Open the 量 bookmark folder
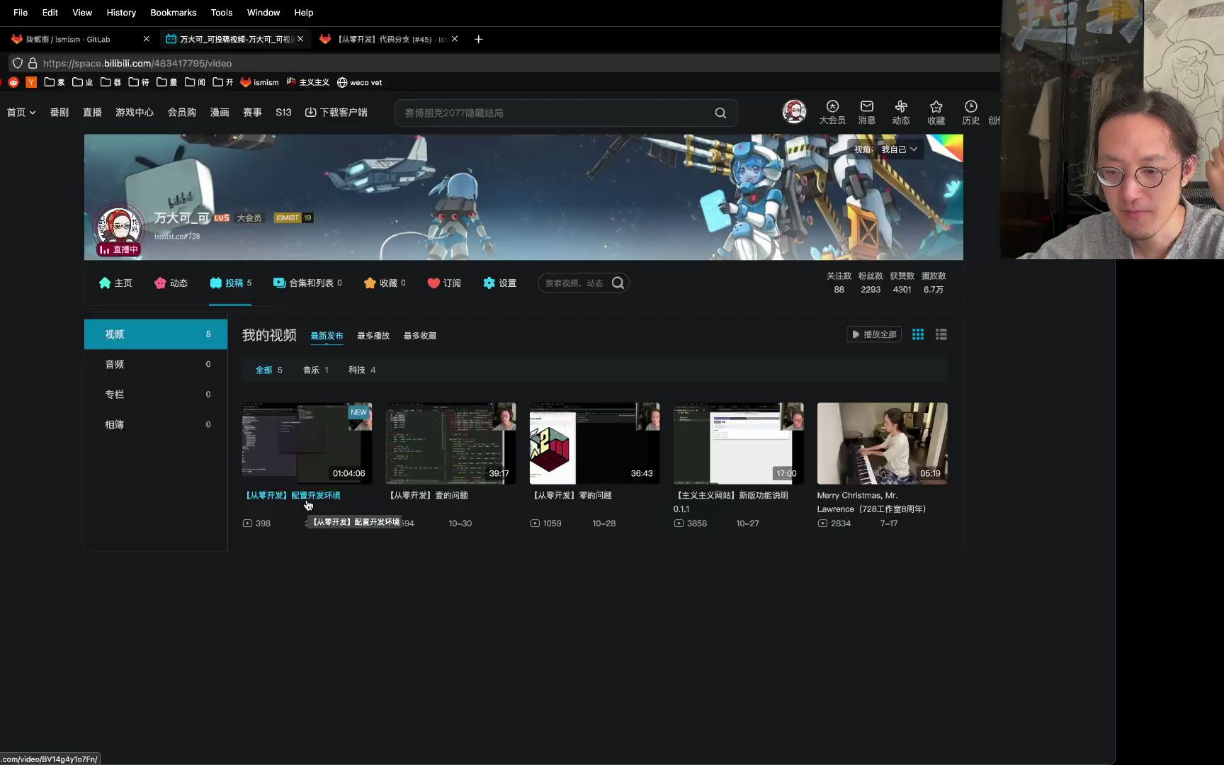This screenshot has height=765, width=1224. [x=167, y=82]
